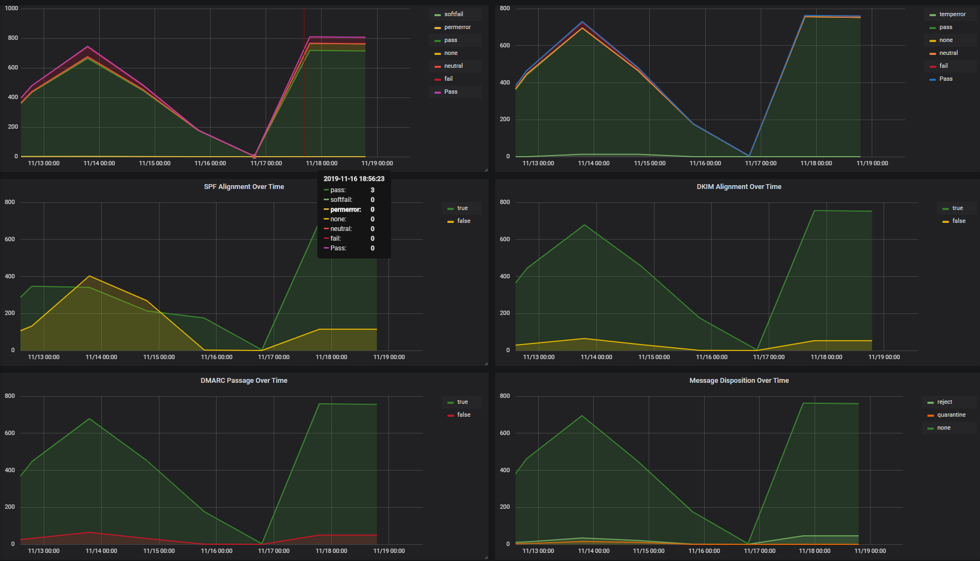The image size is (980, 561).
Task: Open the quarantine series orange color swatch
Action: (930, 415)
